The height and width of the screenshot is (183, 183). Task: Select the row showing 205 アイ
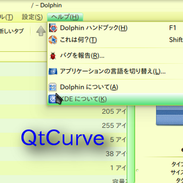tap(63, 112)
